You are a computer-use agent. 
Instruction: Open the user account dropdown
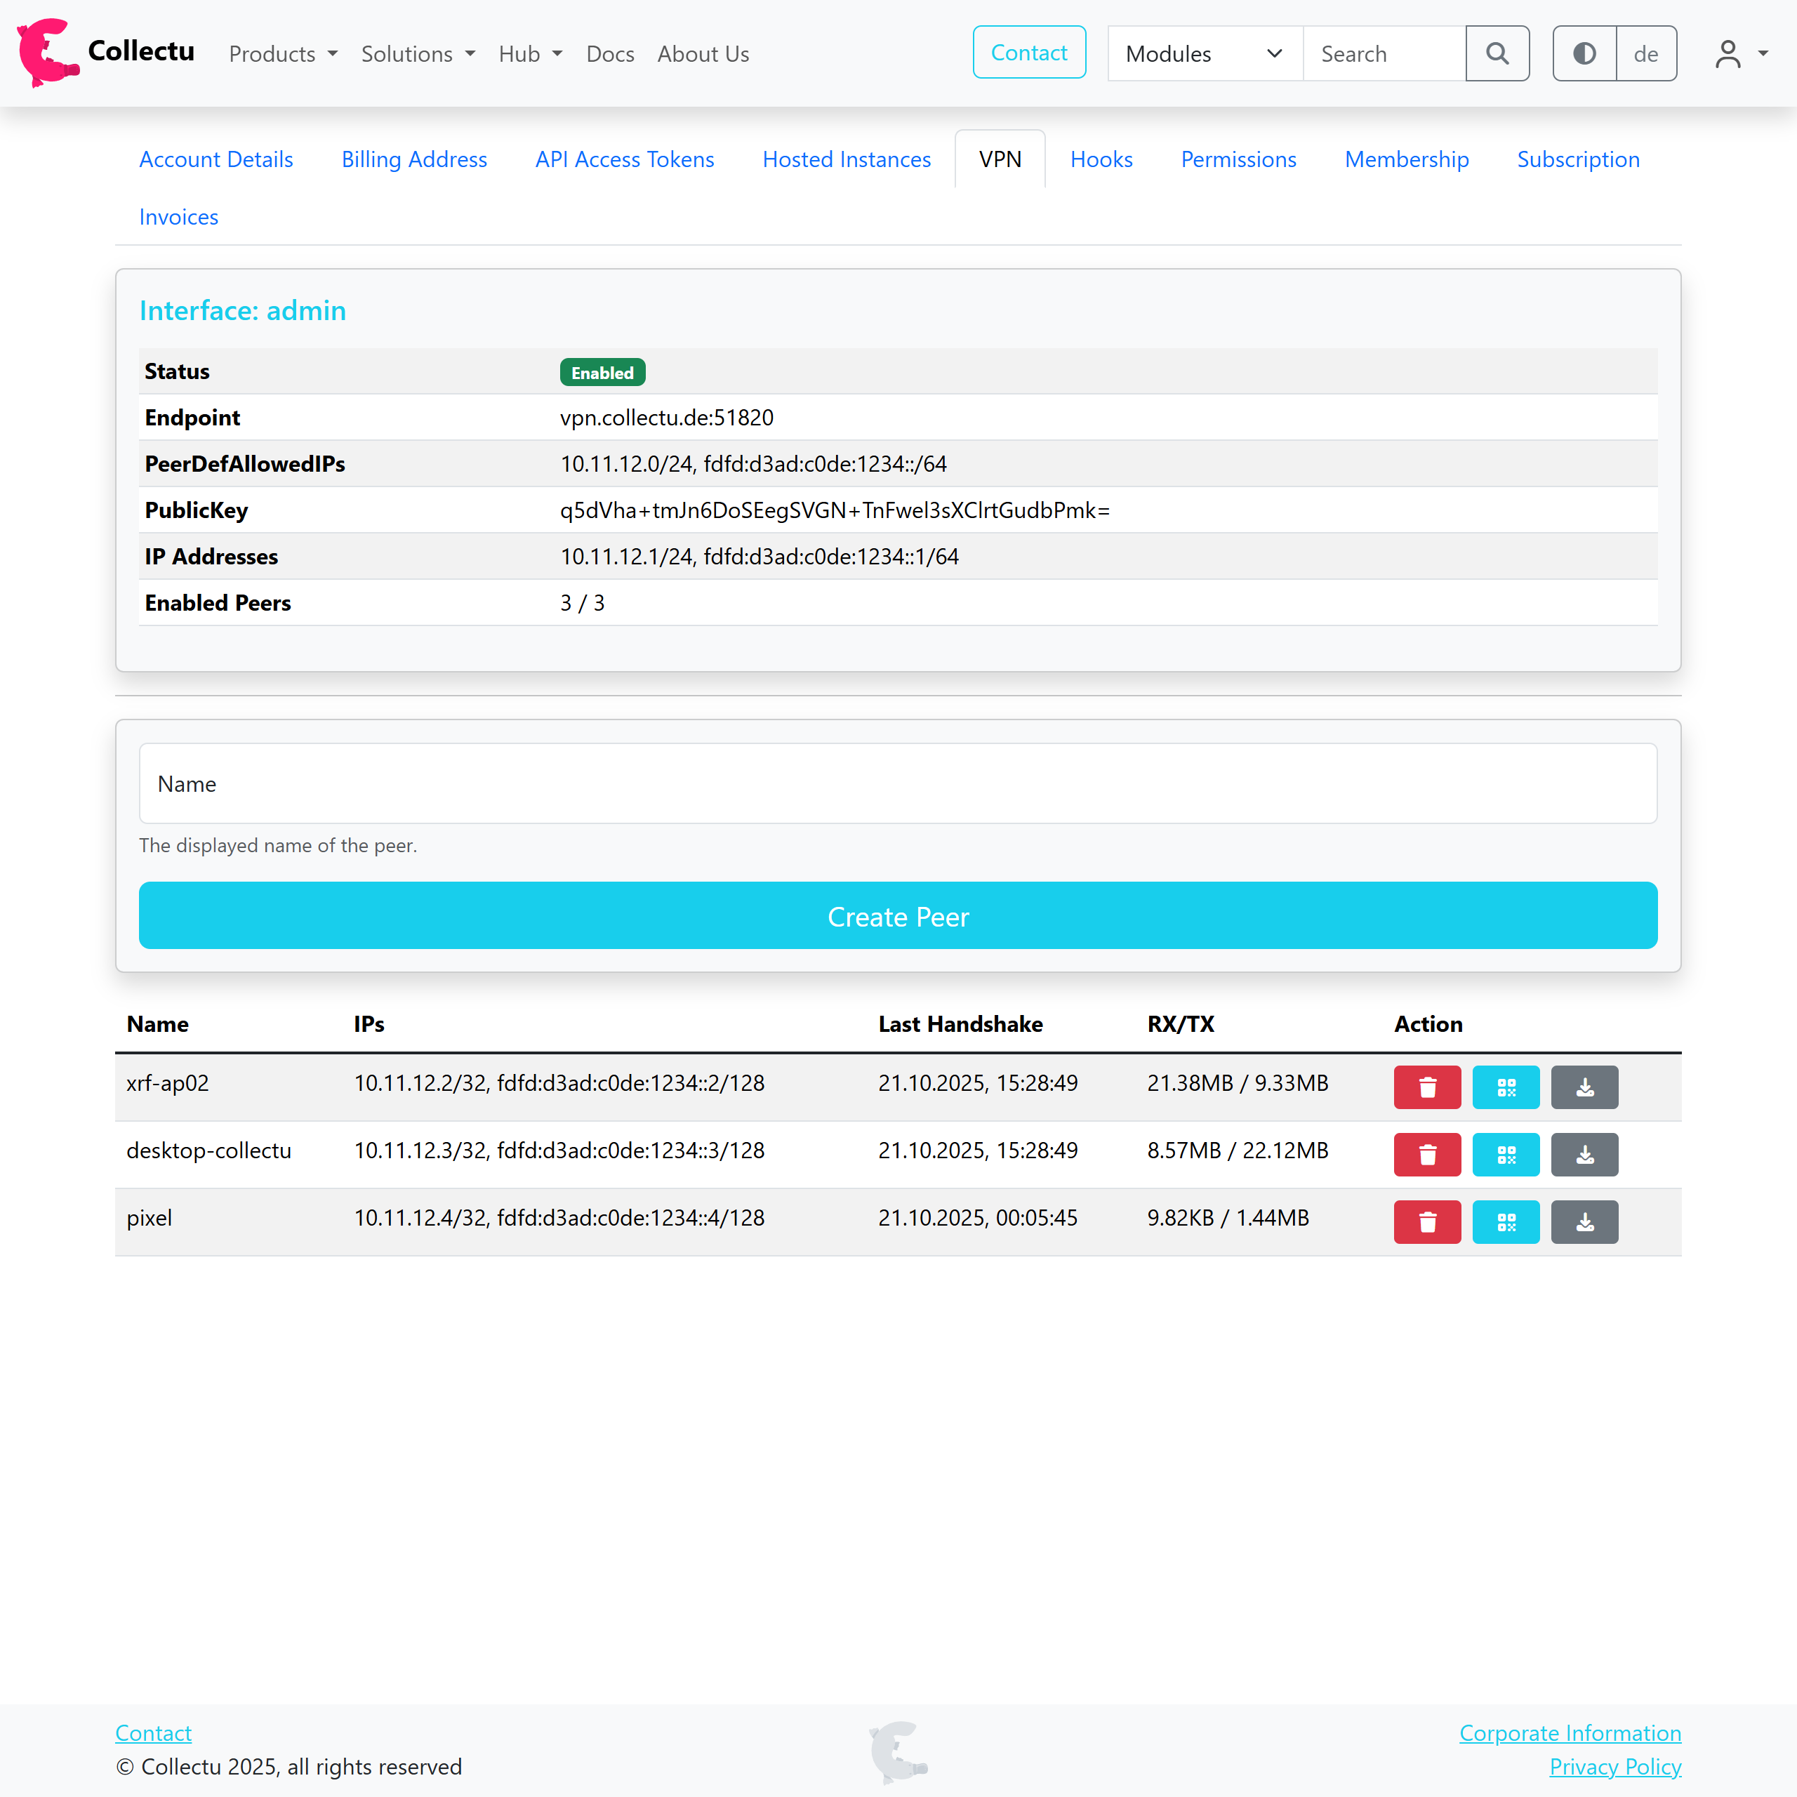coord(1740,54)
